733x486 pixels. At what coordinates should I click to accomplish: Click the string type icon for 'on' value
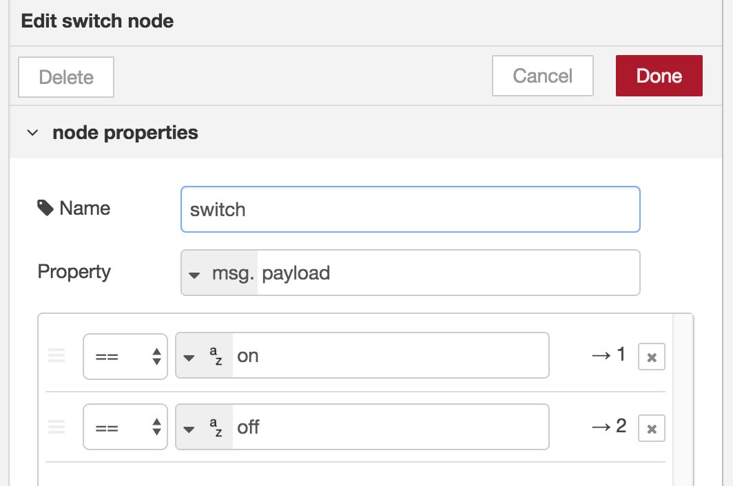point(216,356)
